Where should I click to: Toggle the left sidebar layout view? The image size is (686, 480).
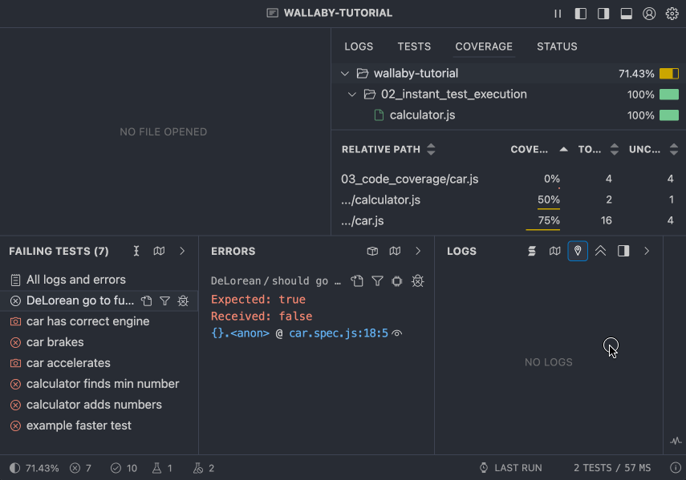[580, 13]
